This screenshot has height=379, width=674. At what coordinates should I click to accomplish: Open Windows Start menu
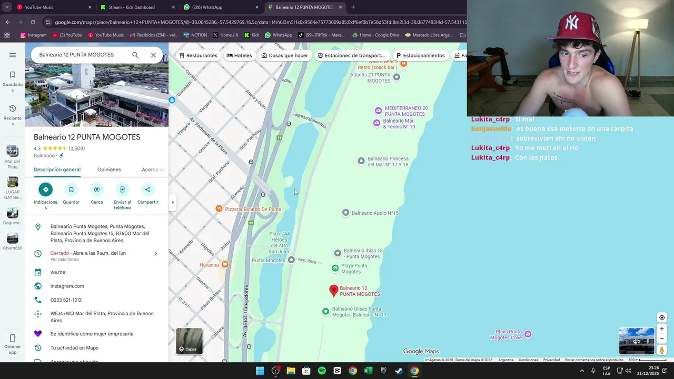pos(260,371)
